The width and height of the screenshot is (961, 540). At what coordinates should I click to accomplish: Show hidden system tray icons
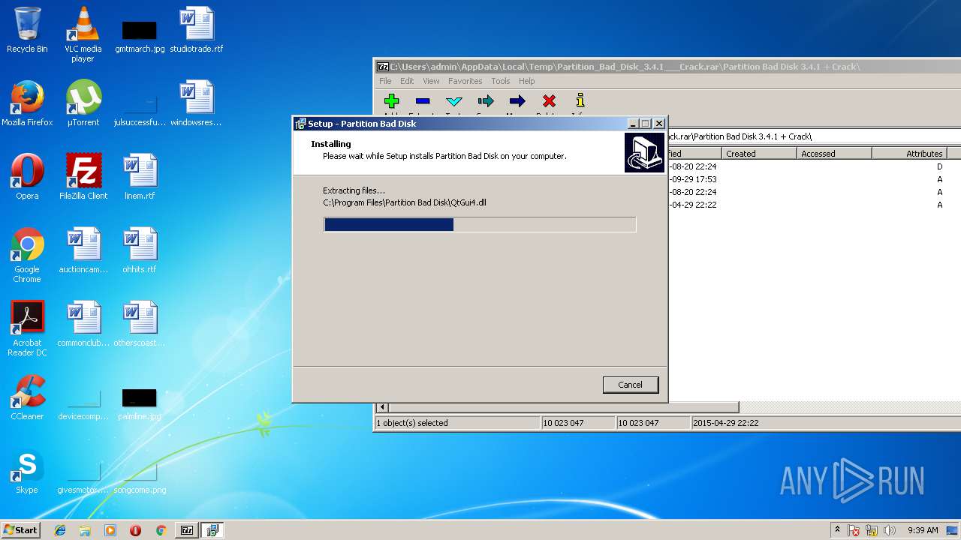coord(837,530)
